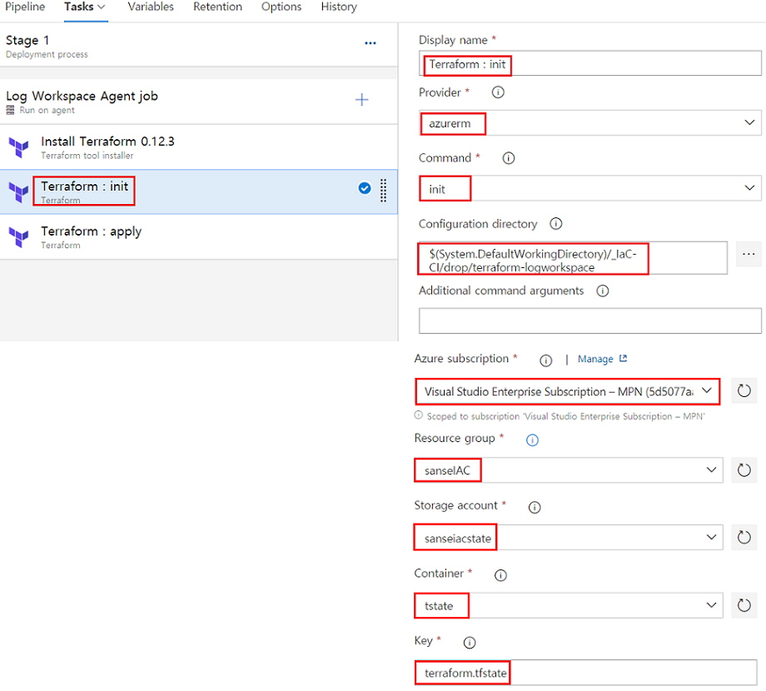Refresh the Azure subscription list
This screenshot has width=766, height=691.
tap(744, 390)
